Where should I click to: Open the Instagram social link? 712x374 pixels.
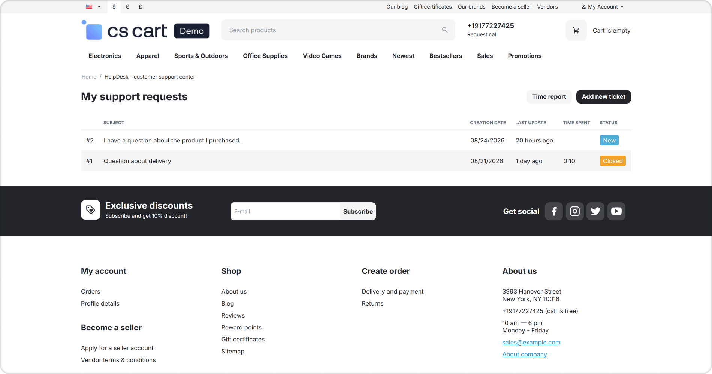pos(575,211)
